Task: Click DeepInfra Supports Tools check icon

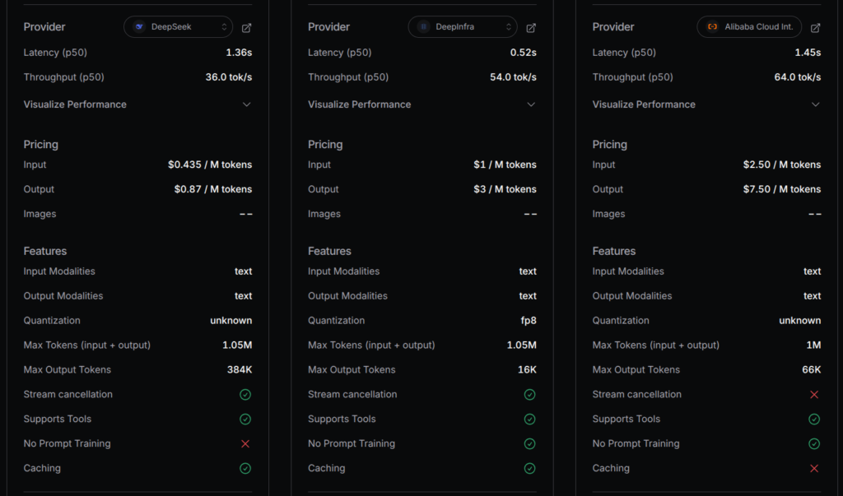Action: point(529,420)
